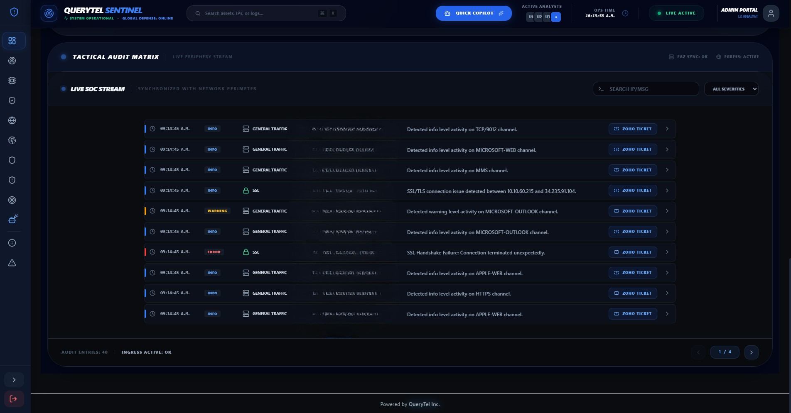Click the CPU chip icon in the sidebar
Screen dimensions: 791x413
[x=12, y=81]
